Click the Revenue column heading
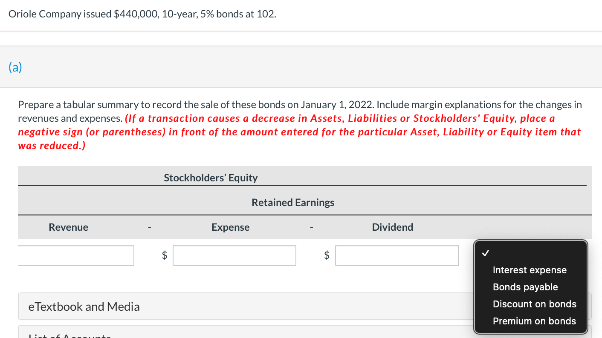602x338 pixels. [x=68, y=227]
